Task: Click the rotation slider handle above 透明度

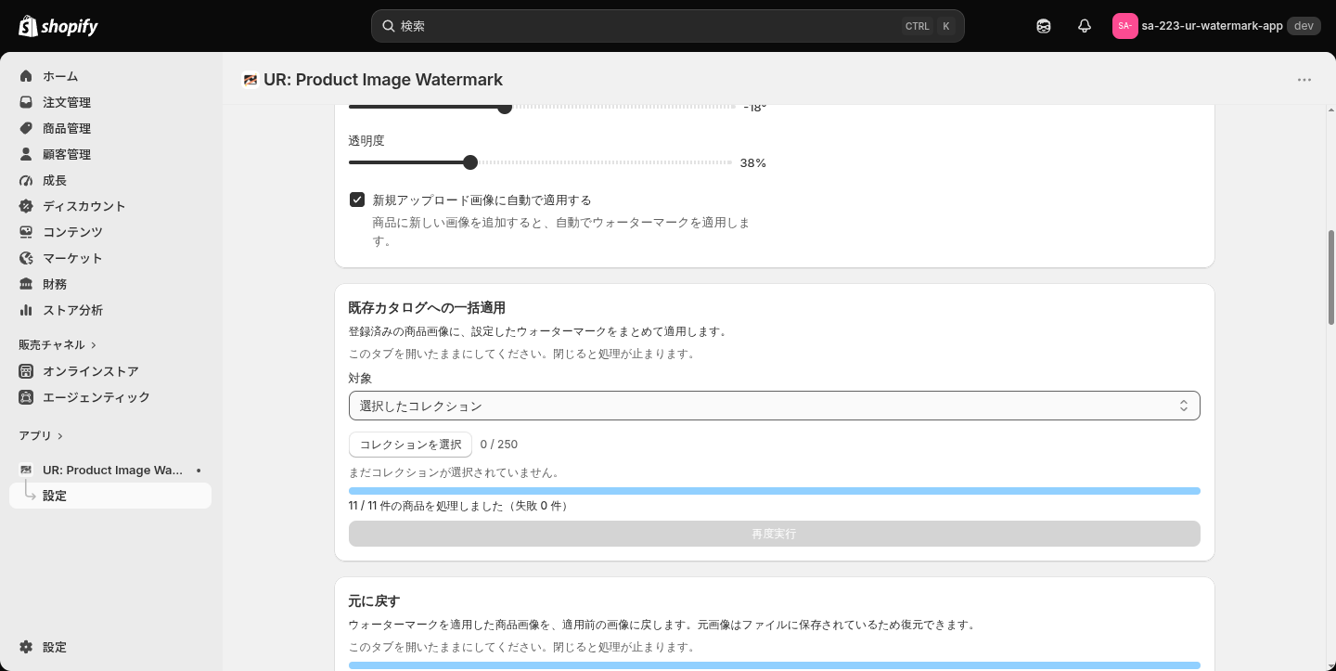Action: pyautogui.click(x=505, y=107)
